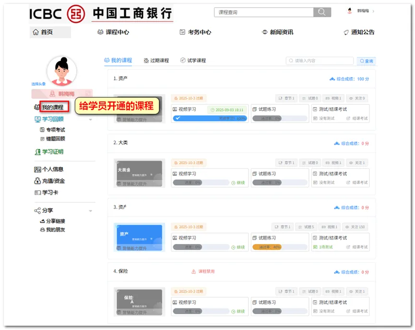Click the 通知公告 tag icon
Image resolution: width=415 pixels, height=330 pixels.
click(346, 32)
